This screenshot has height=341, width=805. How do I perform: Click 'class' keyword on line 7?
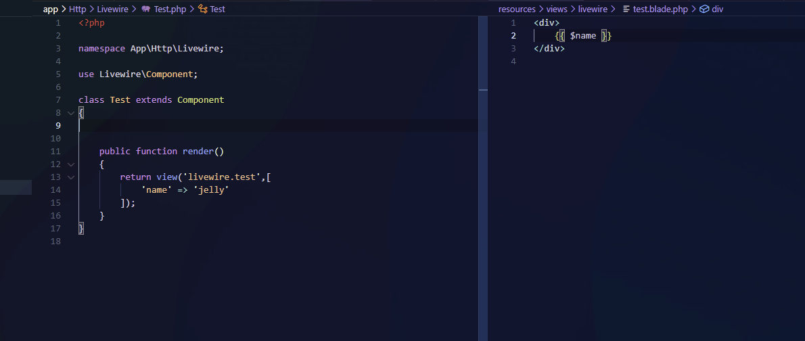pos(91,100)
